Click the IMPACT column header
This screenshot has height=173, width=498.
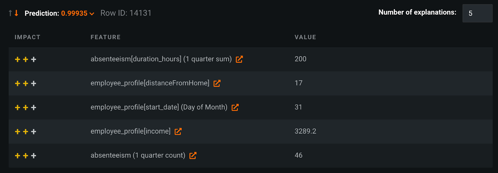click(x=27, y=37)
